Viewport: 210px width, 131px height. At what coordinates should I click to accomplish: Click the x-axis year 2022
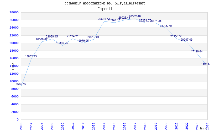pyautogui.click(x=187, y=126)
